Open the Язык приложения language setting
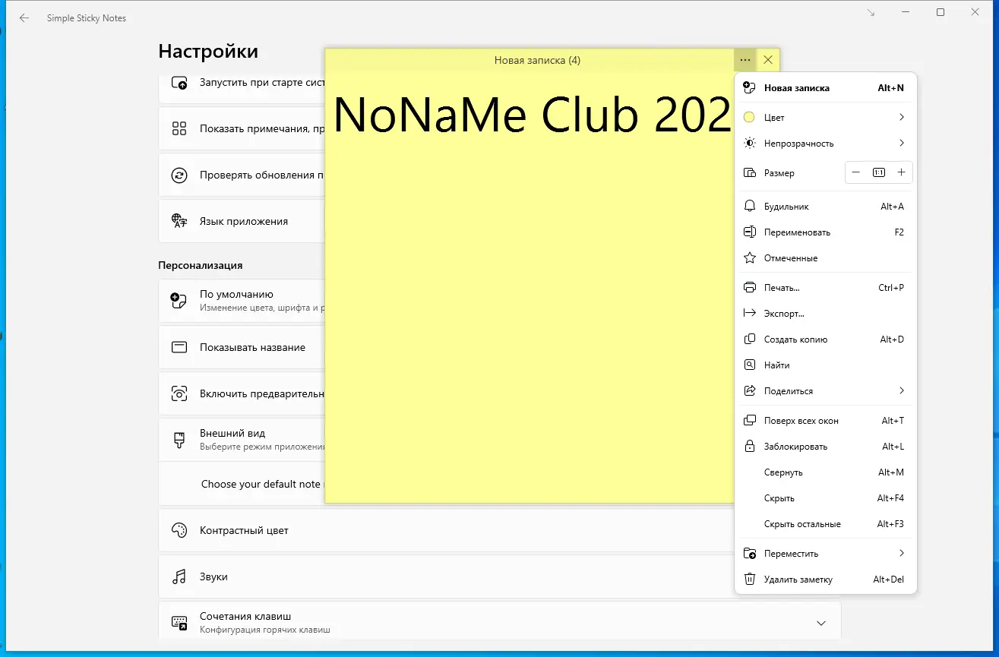Screen dimensions: 999x657 click(x=242, y=221)
